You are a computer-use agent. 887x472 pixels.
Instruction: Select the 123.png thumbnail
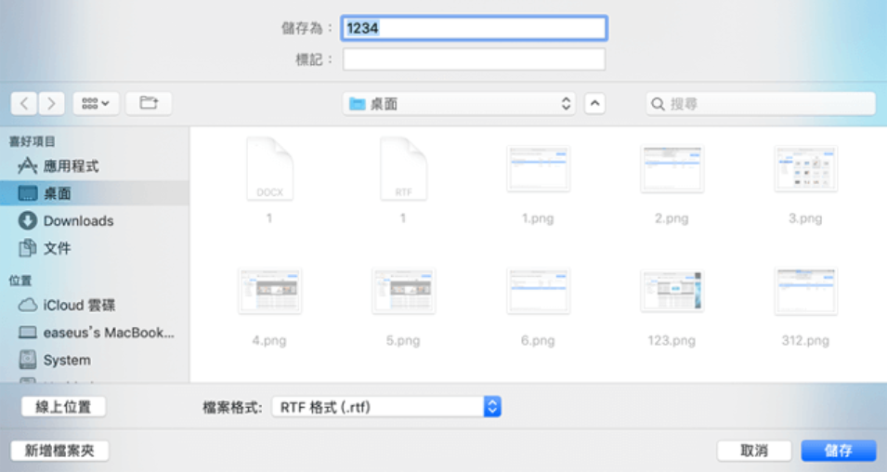(x=672, y=291)
